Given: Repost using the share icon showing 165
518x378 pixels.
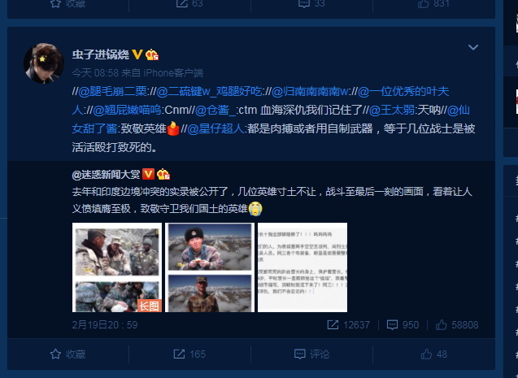Looking at the screenshot, I should [x=189, y=354].
